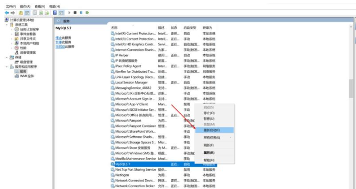Select the Net.Tcp Port Sharing Service row
Image resolution: width=356 pixels, height=189 pixels.
pyautogui.click(x=164, y=169)
